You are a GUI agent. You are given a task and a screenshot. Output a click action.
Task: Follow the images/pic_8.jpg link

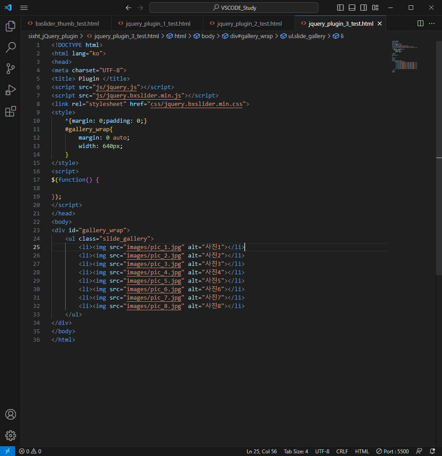(154, 306)
